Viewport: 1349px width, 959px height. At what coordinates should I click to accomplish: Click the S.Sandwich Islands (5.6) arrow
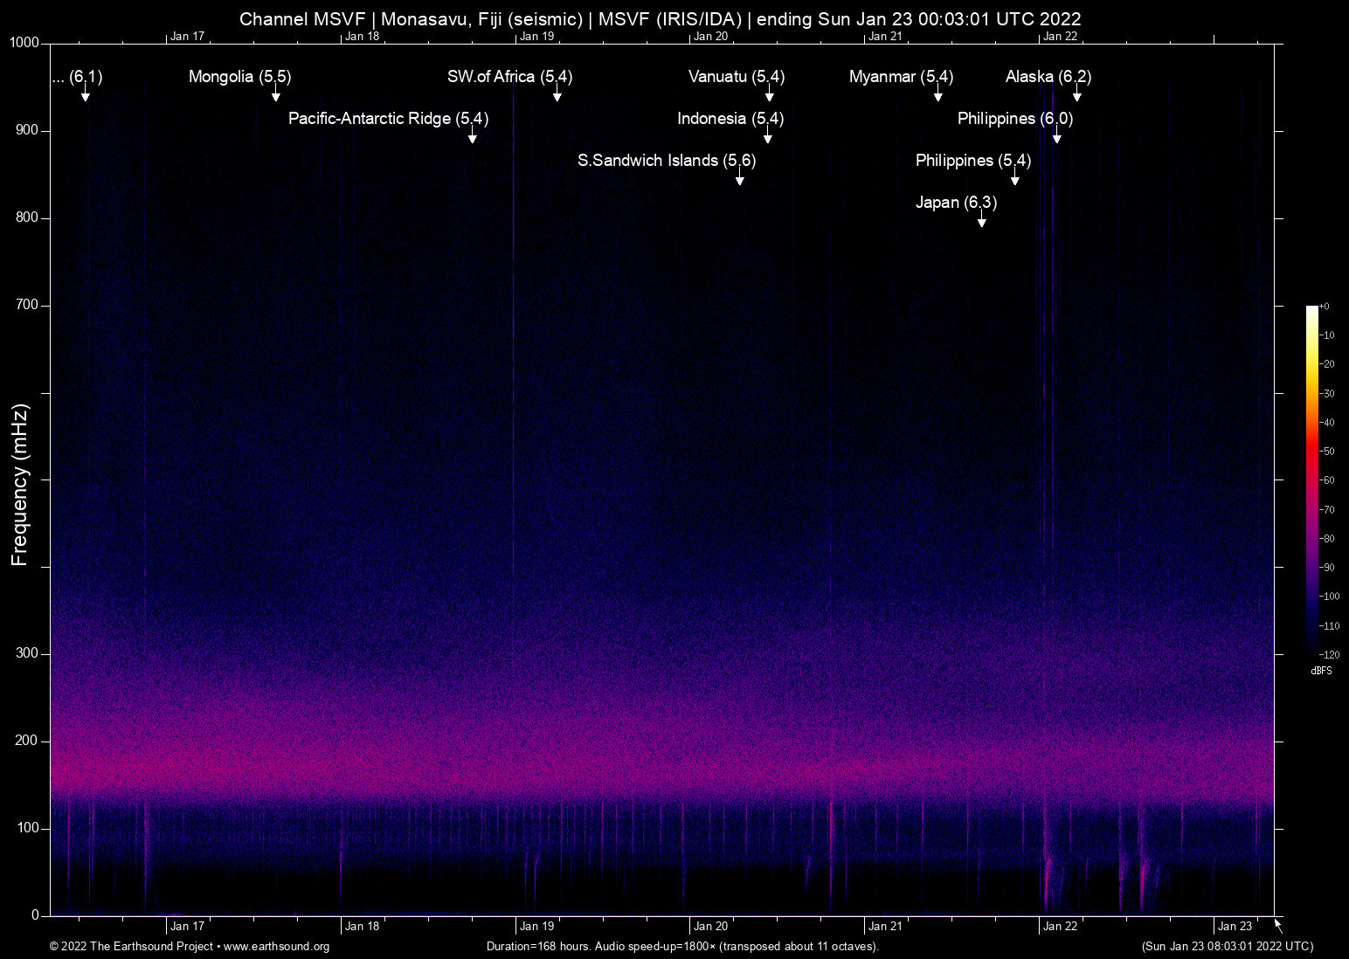[x=739, y=180]
